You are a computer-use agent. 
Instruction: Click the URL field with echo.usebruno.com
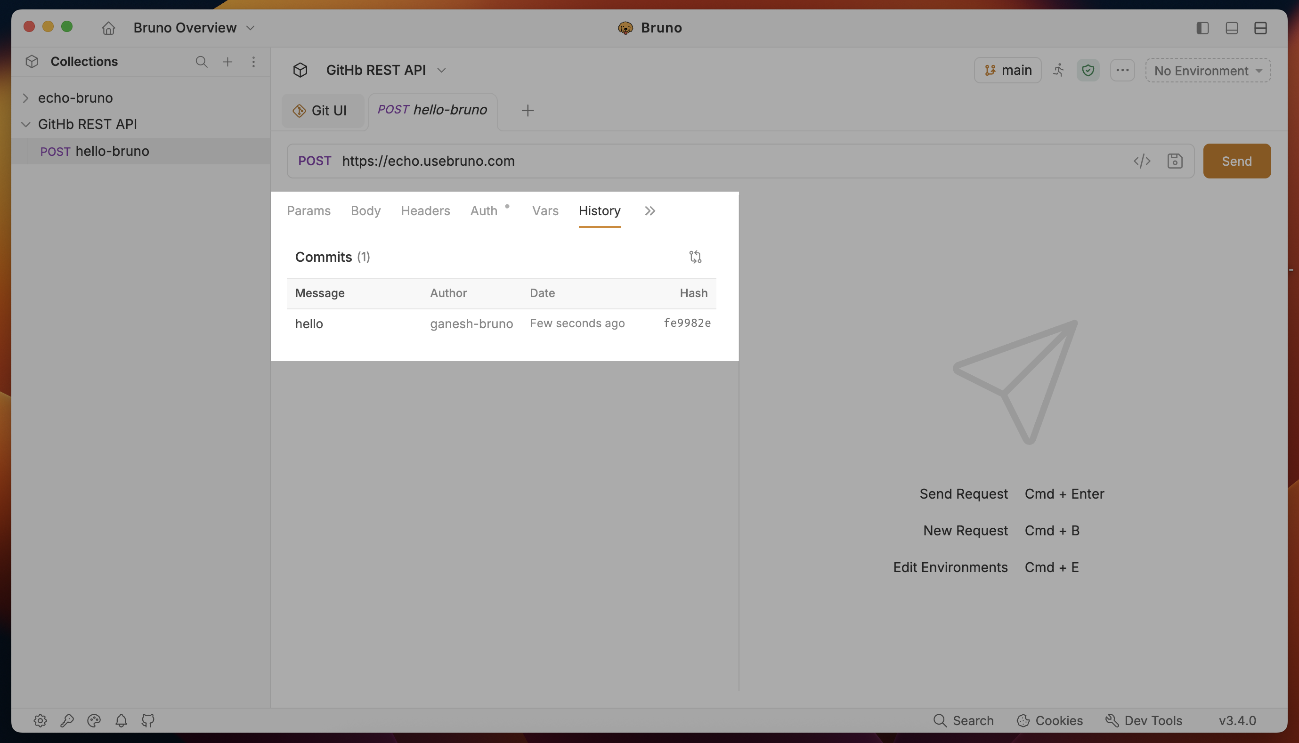730,161
